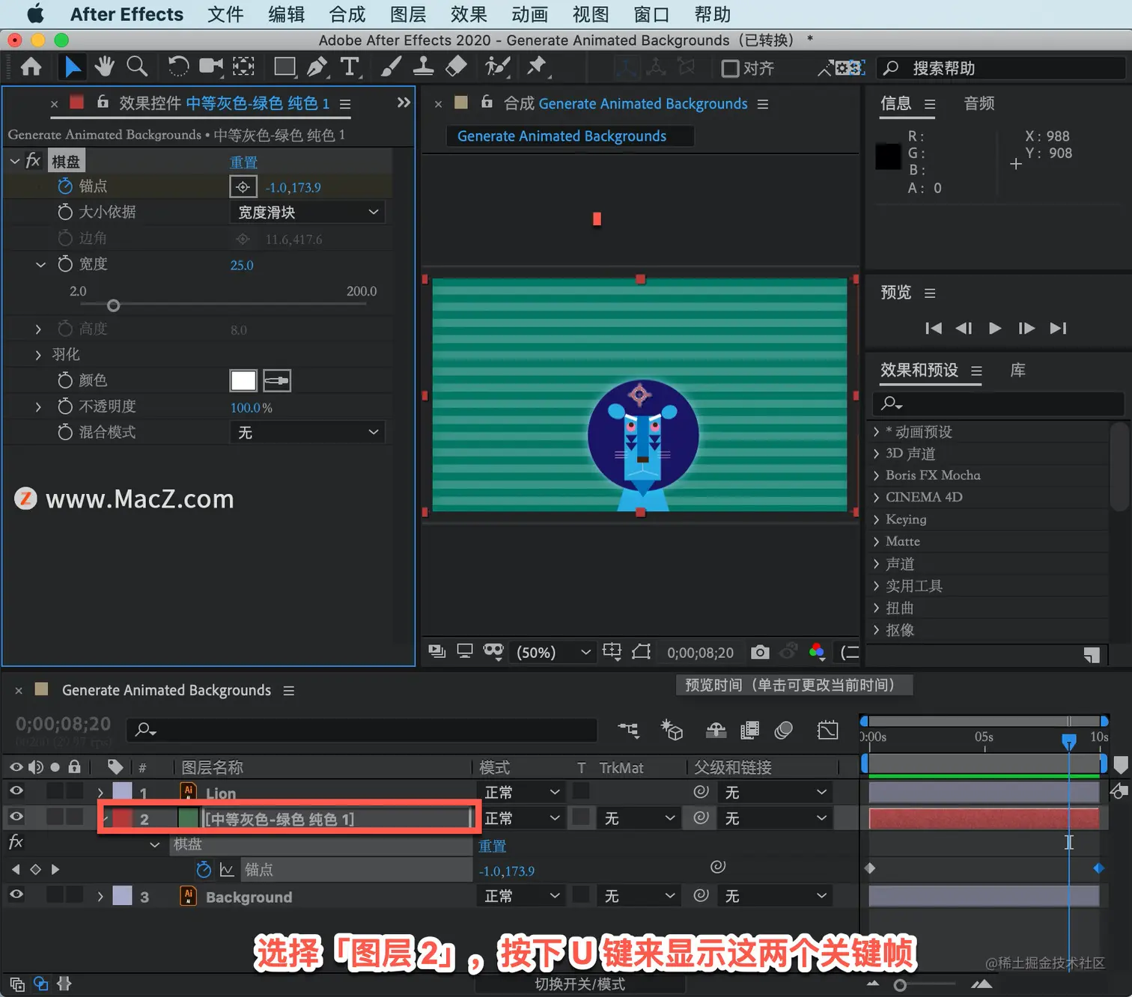Open the 窗口 menu
This screenshot has height=997, width=1132.
tap(651, 14)
